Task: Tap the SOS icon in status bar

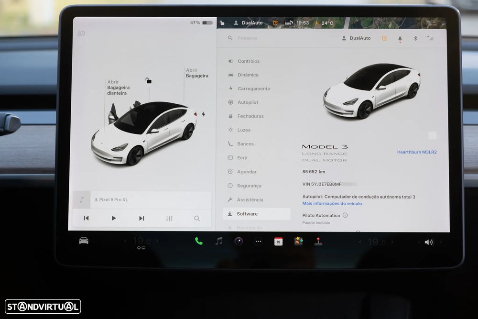Action: (x=289, y=23)
